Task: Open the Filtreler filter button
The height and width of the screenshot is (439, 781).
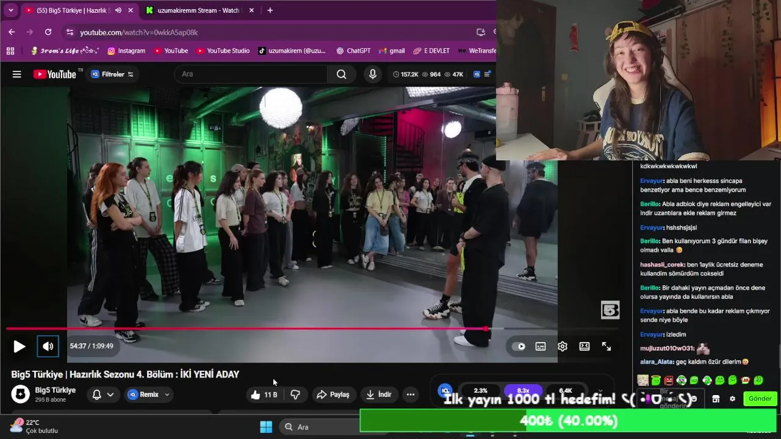Action: click(112, 74)
